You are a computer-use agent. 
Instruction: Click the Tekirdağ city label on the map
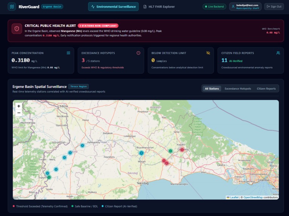pos(143,183)
